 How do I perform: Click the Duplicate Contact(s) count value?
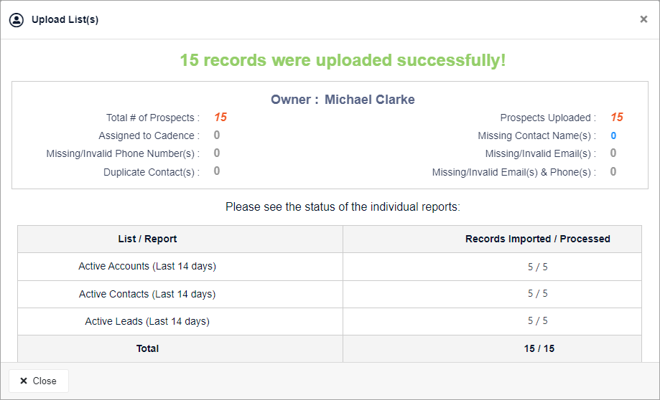pyautogui.click(x=216, y=171)
